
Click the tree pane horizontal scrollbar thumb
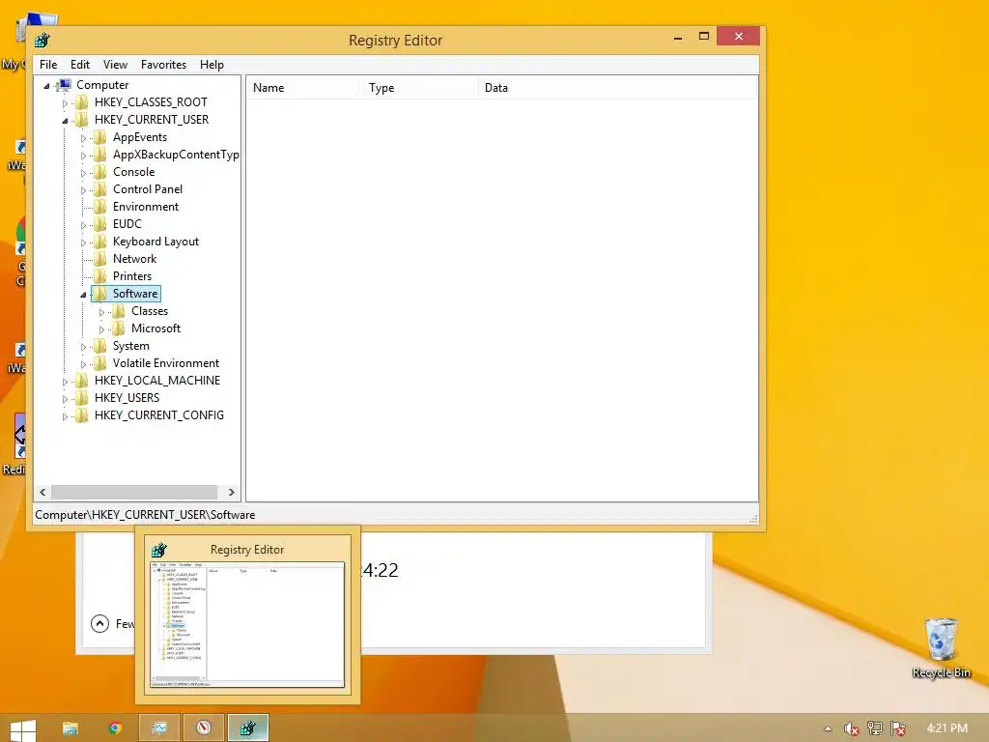pos(134,492)
